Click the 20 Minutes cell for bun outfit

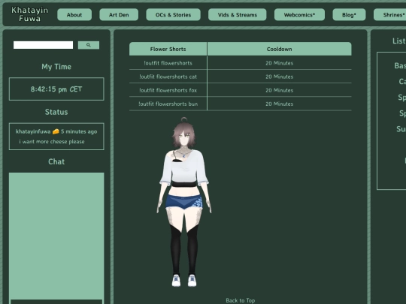click(280, 104)
